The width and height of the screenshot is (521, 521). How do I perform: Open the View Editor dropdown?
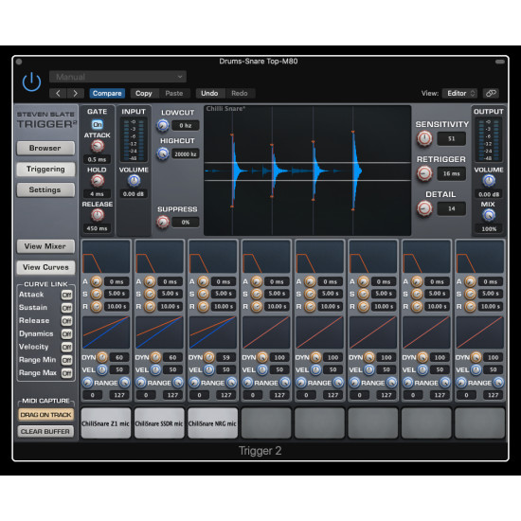pos(459,94)
